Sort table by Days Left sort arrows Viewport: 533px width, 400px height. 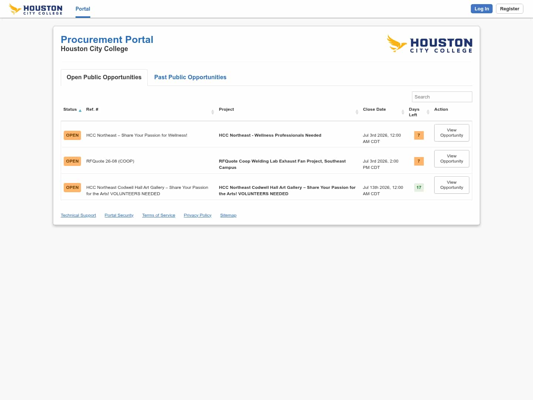coord(428,112)
